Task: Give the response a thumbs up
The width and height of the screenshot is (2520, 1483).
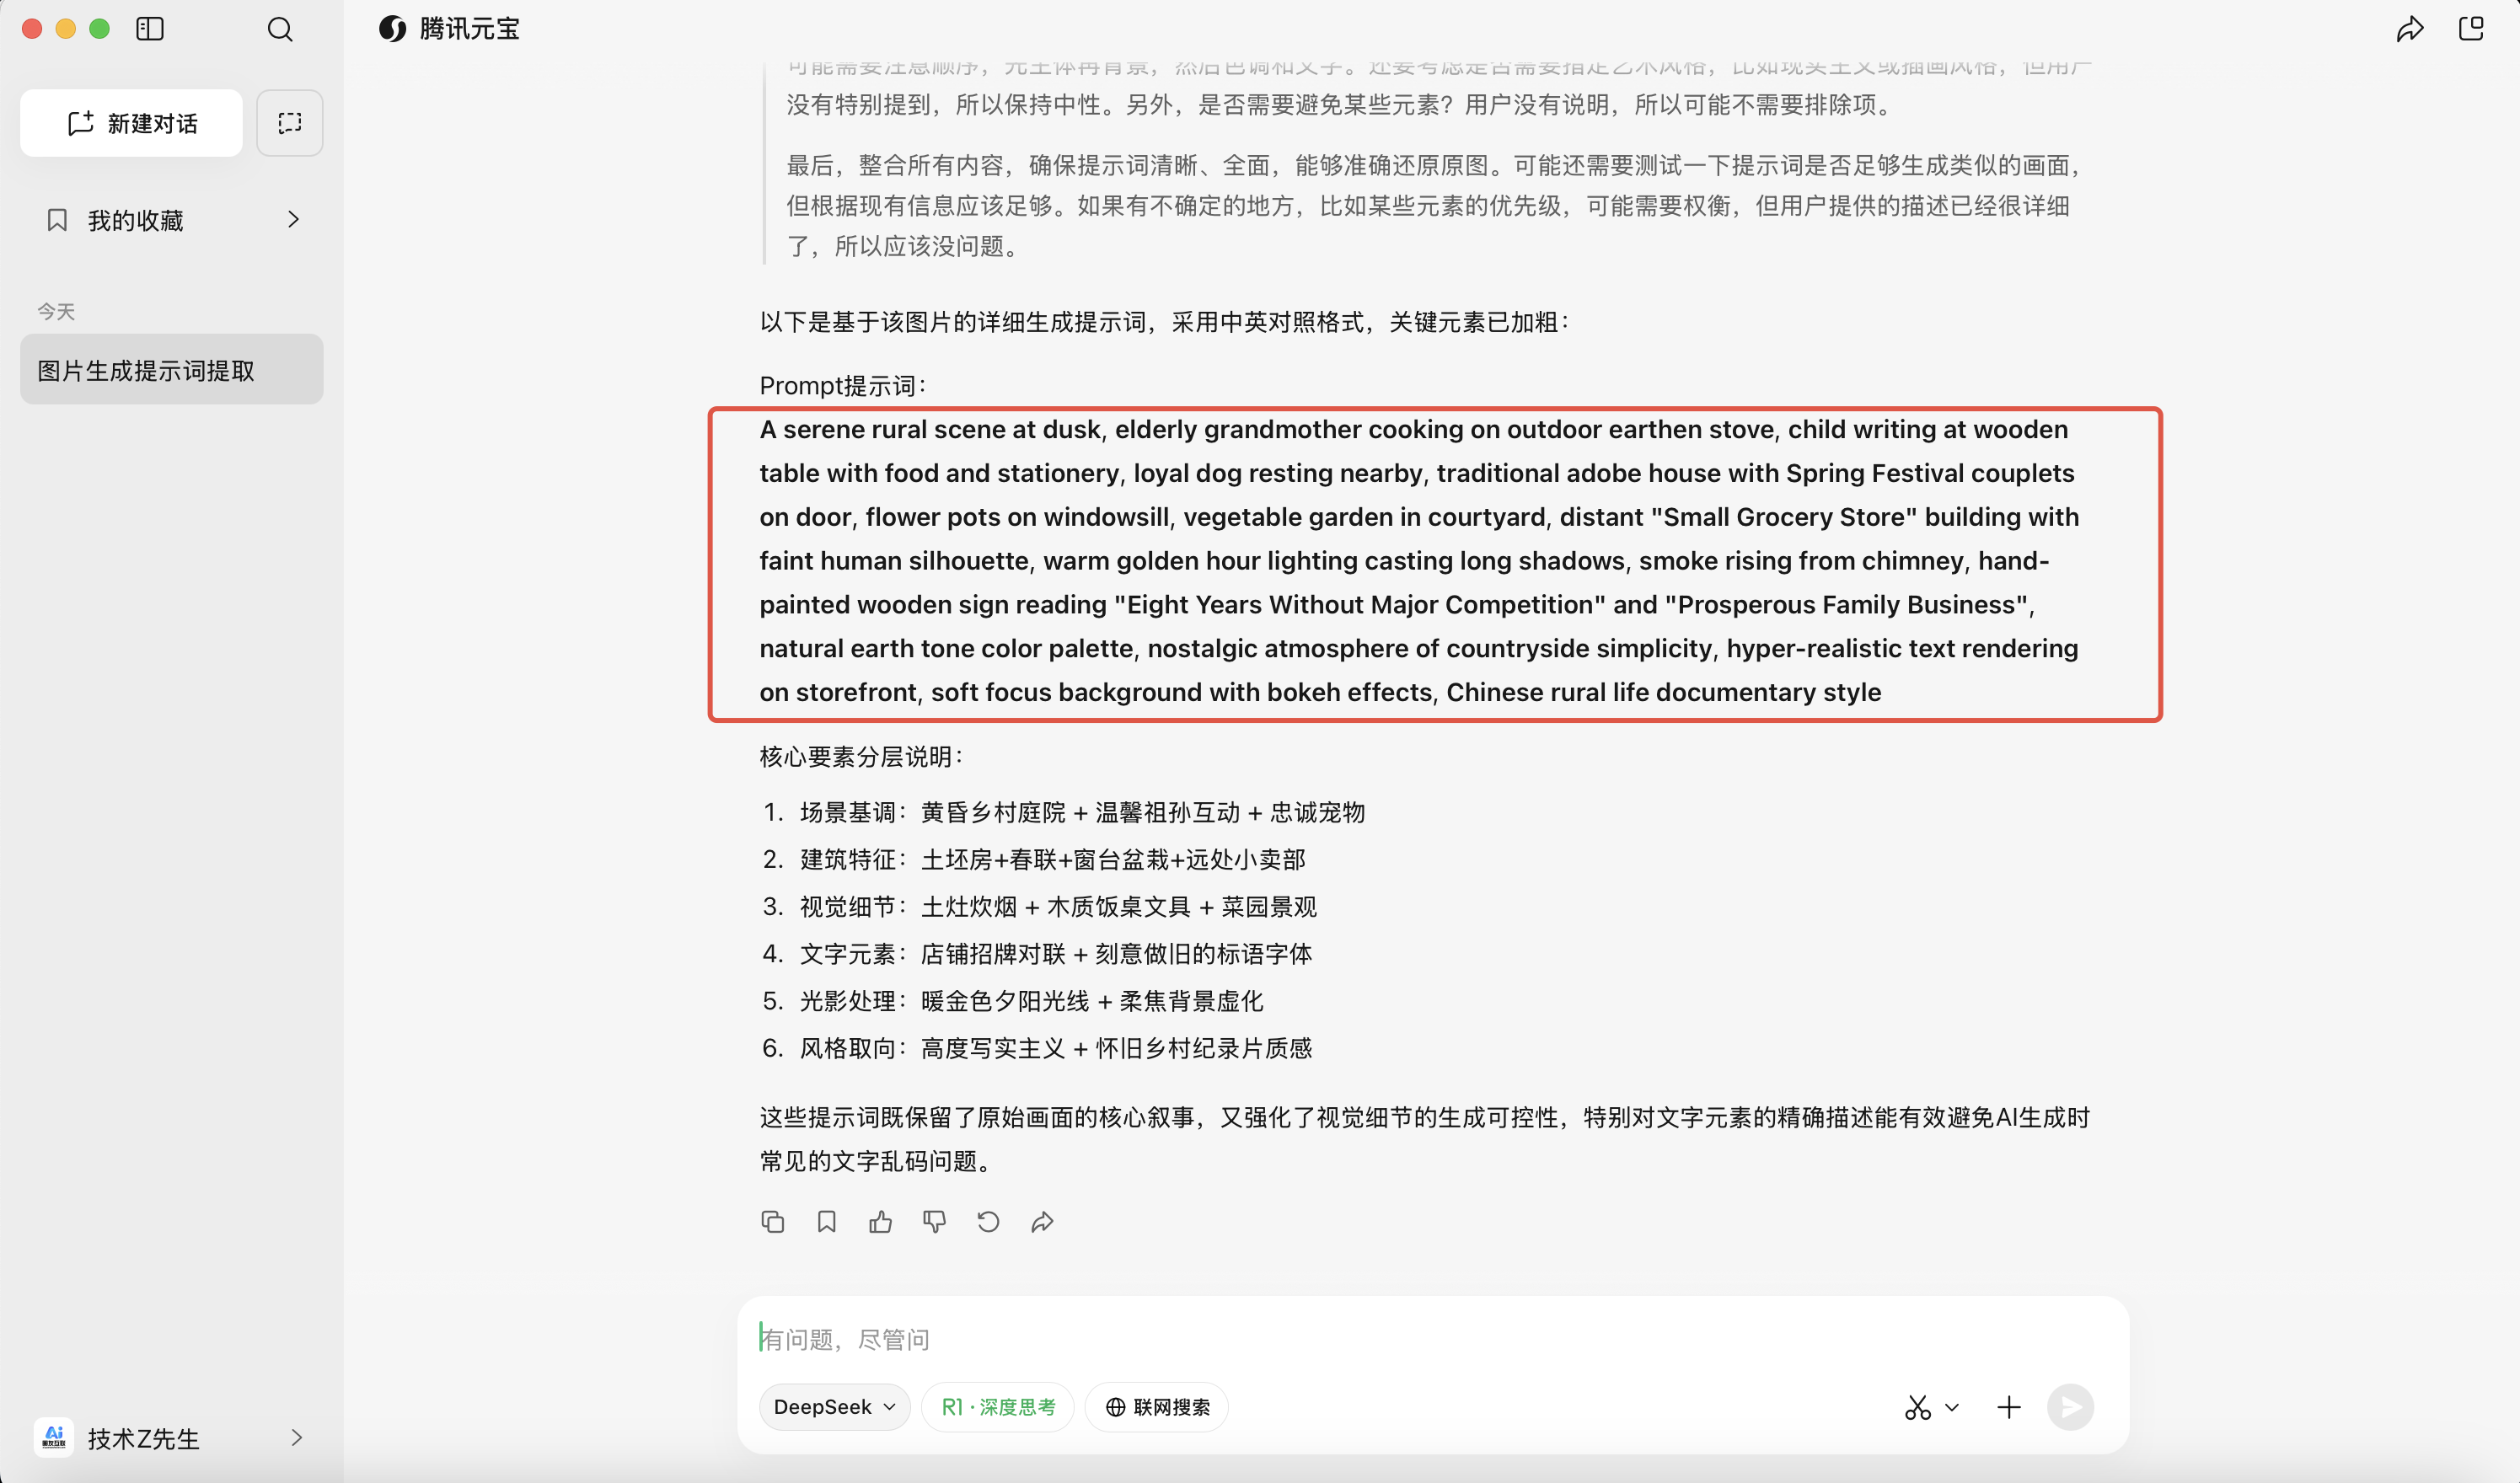Action: pos(880,1221)
